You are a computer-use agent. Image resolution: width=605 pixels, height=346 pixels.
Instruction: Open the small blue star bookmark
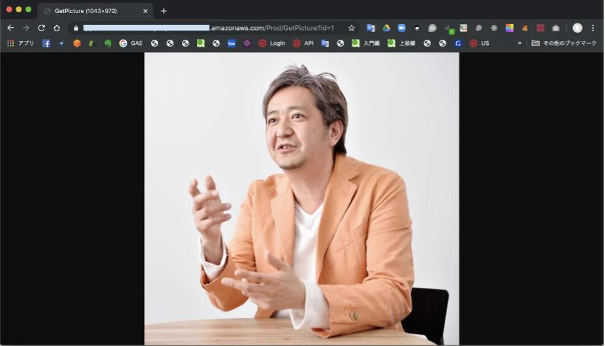[x=61, y=43]
